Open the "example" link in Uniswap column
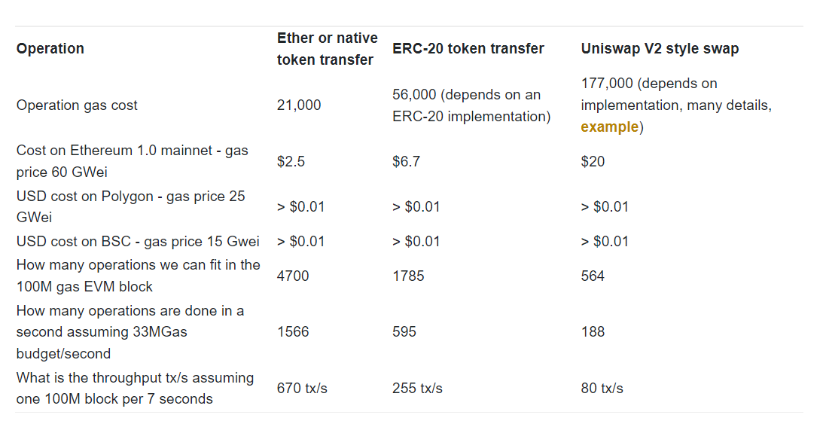 pos(609,127)
